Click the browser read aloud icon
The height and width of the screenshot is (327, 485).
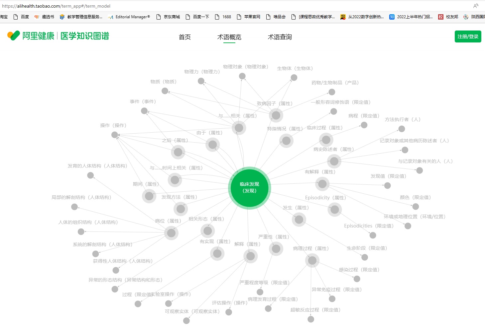click(476, 6)
